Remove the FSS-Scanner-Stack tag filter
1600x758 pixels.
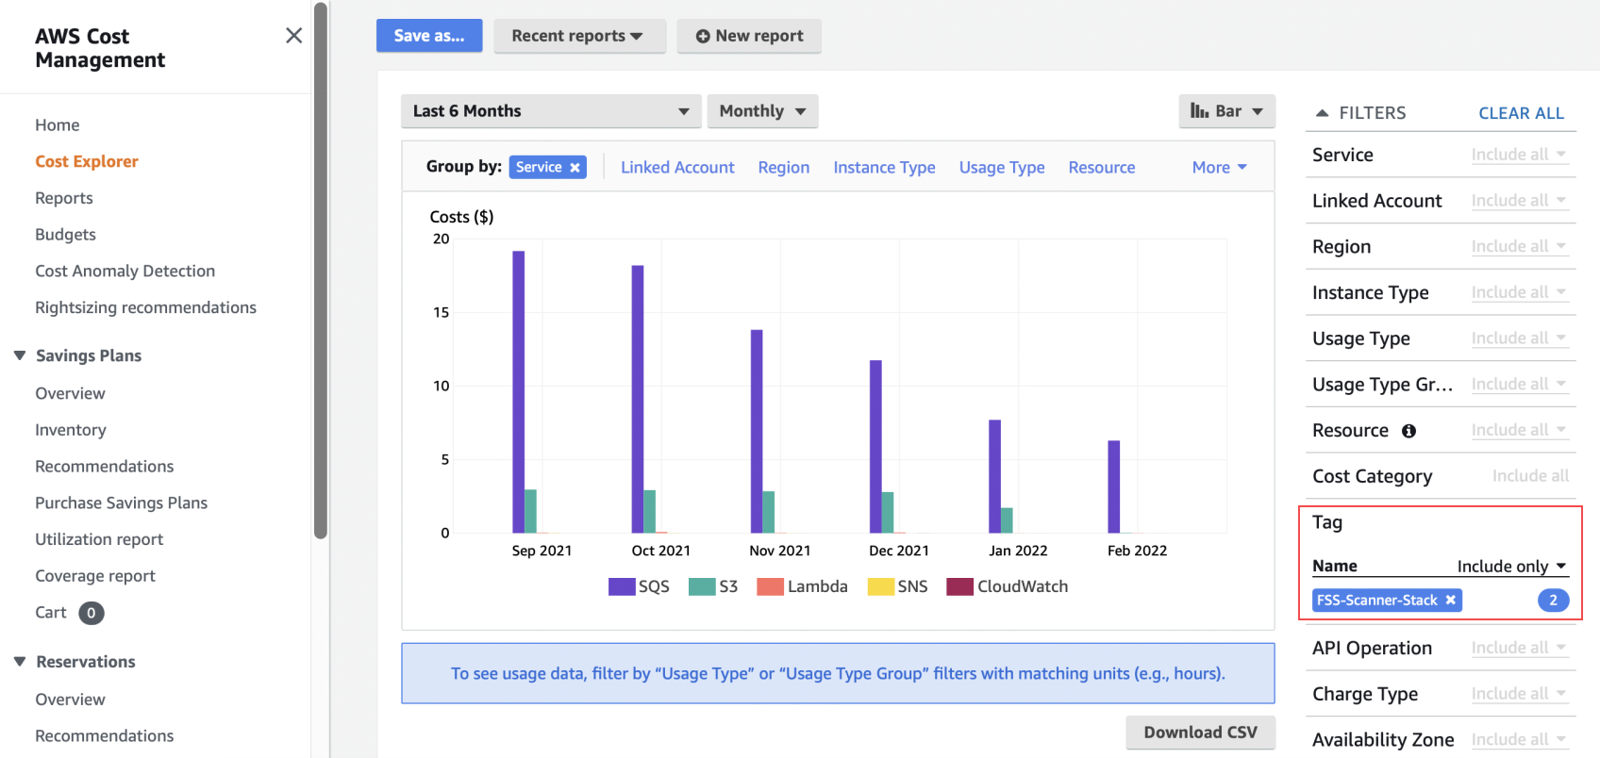[x=1450, y=601]
